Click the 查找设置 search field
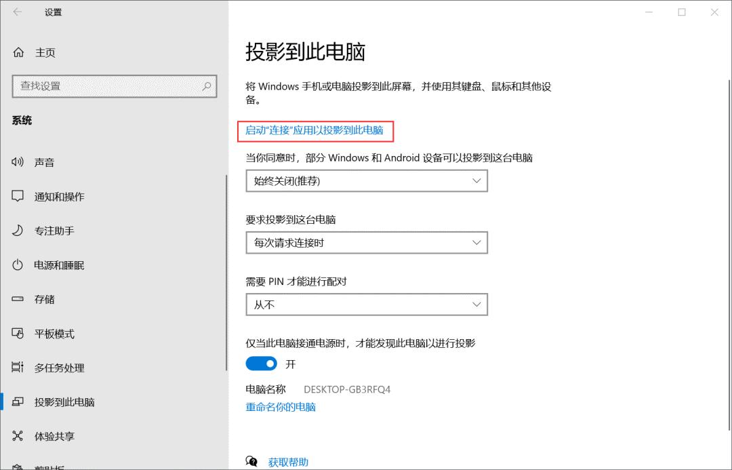Image resolution: width=732 pixels, height=470 pixels. point(114,86)
